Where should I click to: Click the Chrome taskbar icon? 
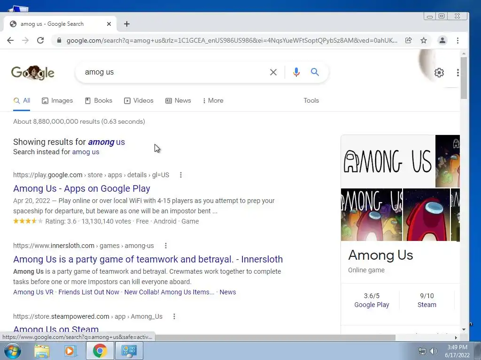coord(100,351)
